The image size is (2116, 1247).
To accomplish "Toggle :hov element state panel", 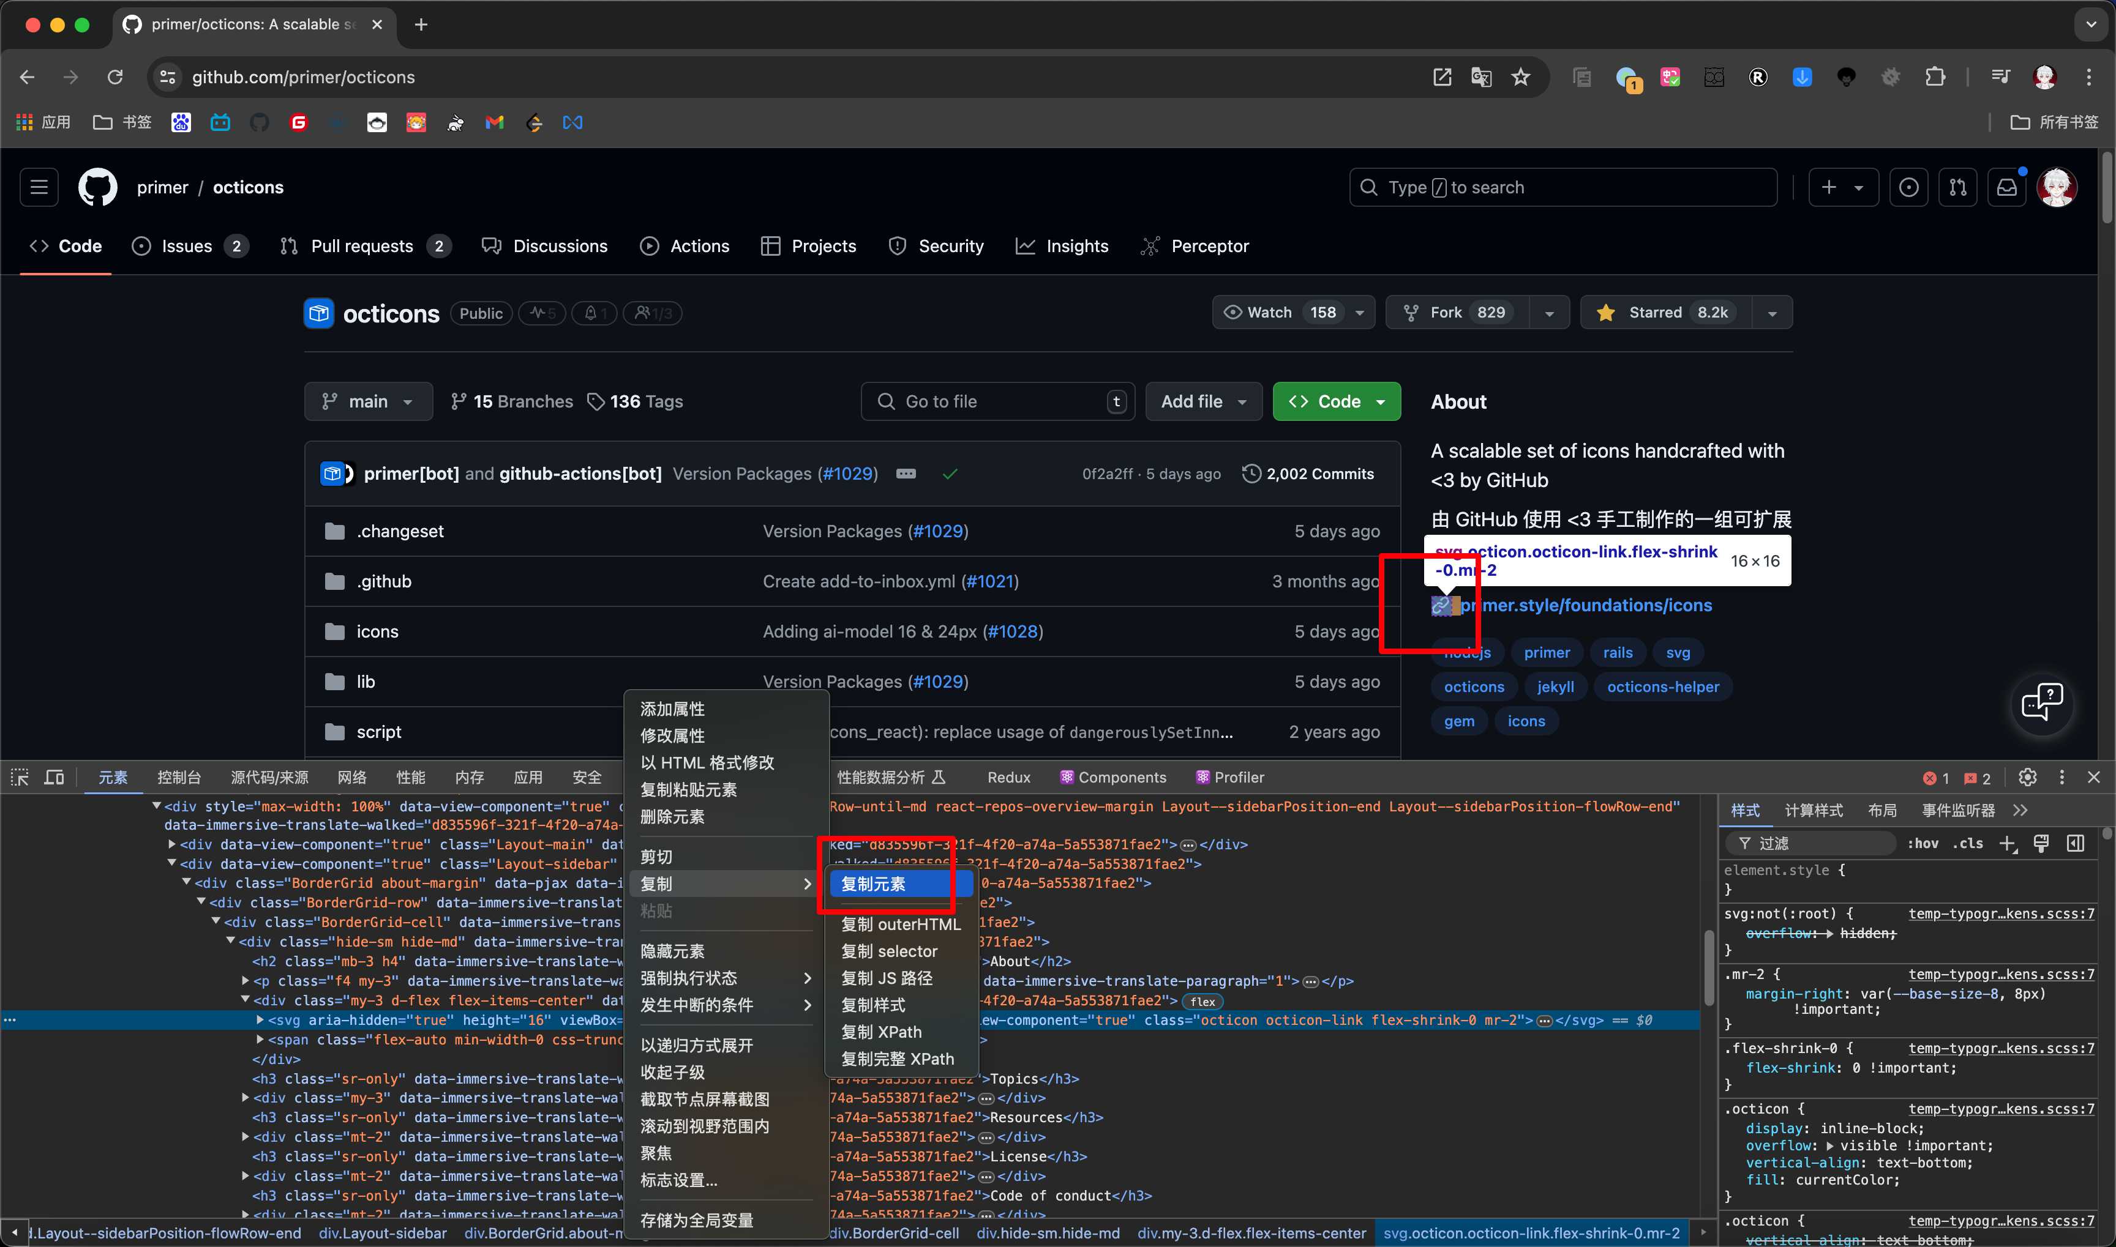I will tap(1923, 843).
